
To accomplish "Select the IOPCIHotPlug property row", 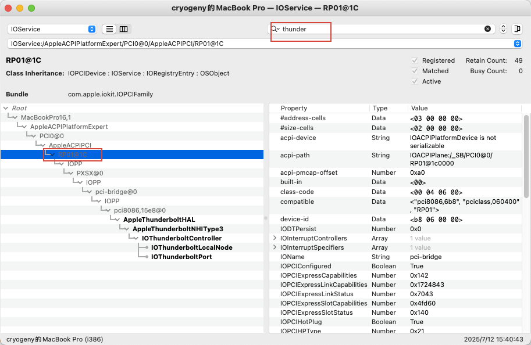I will click(x=395, y=322).
